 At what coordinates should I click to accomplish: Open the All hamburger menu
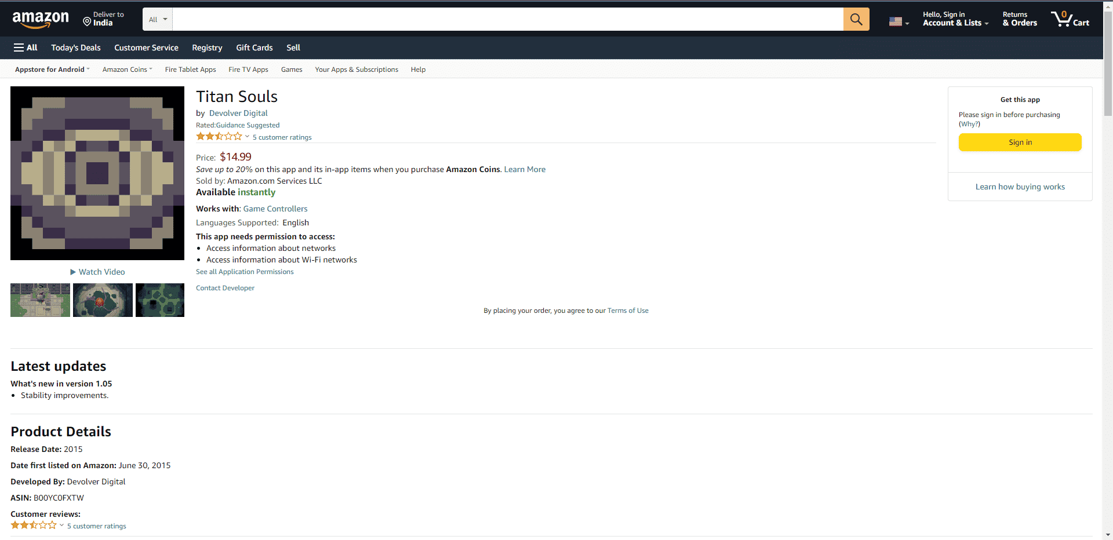26,48
